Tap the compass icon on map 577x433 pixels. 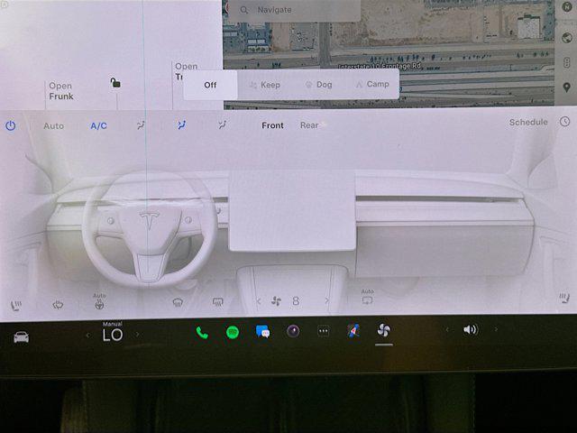(567, 6)
